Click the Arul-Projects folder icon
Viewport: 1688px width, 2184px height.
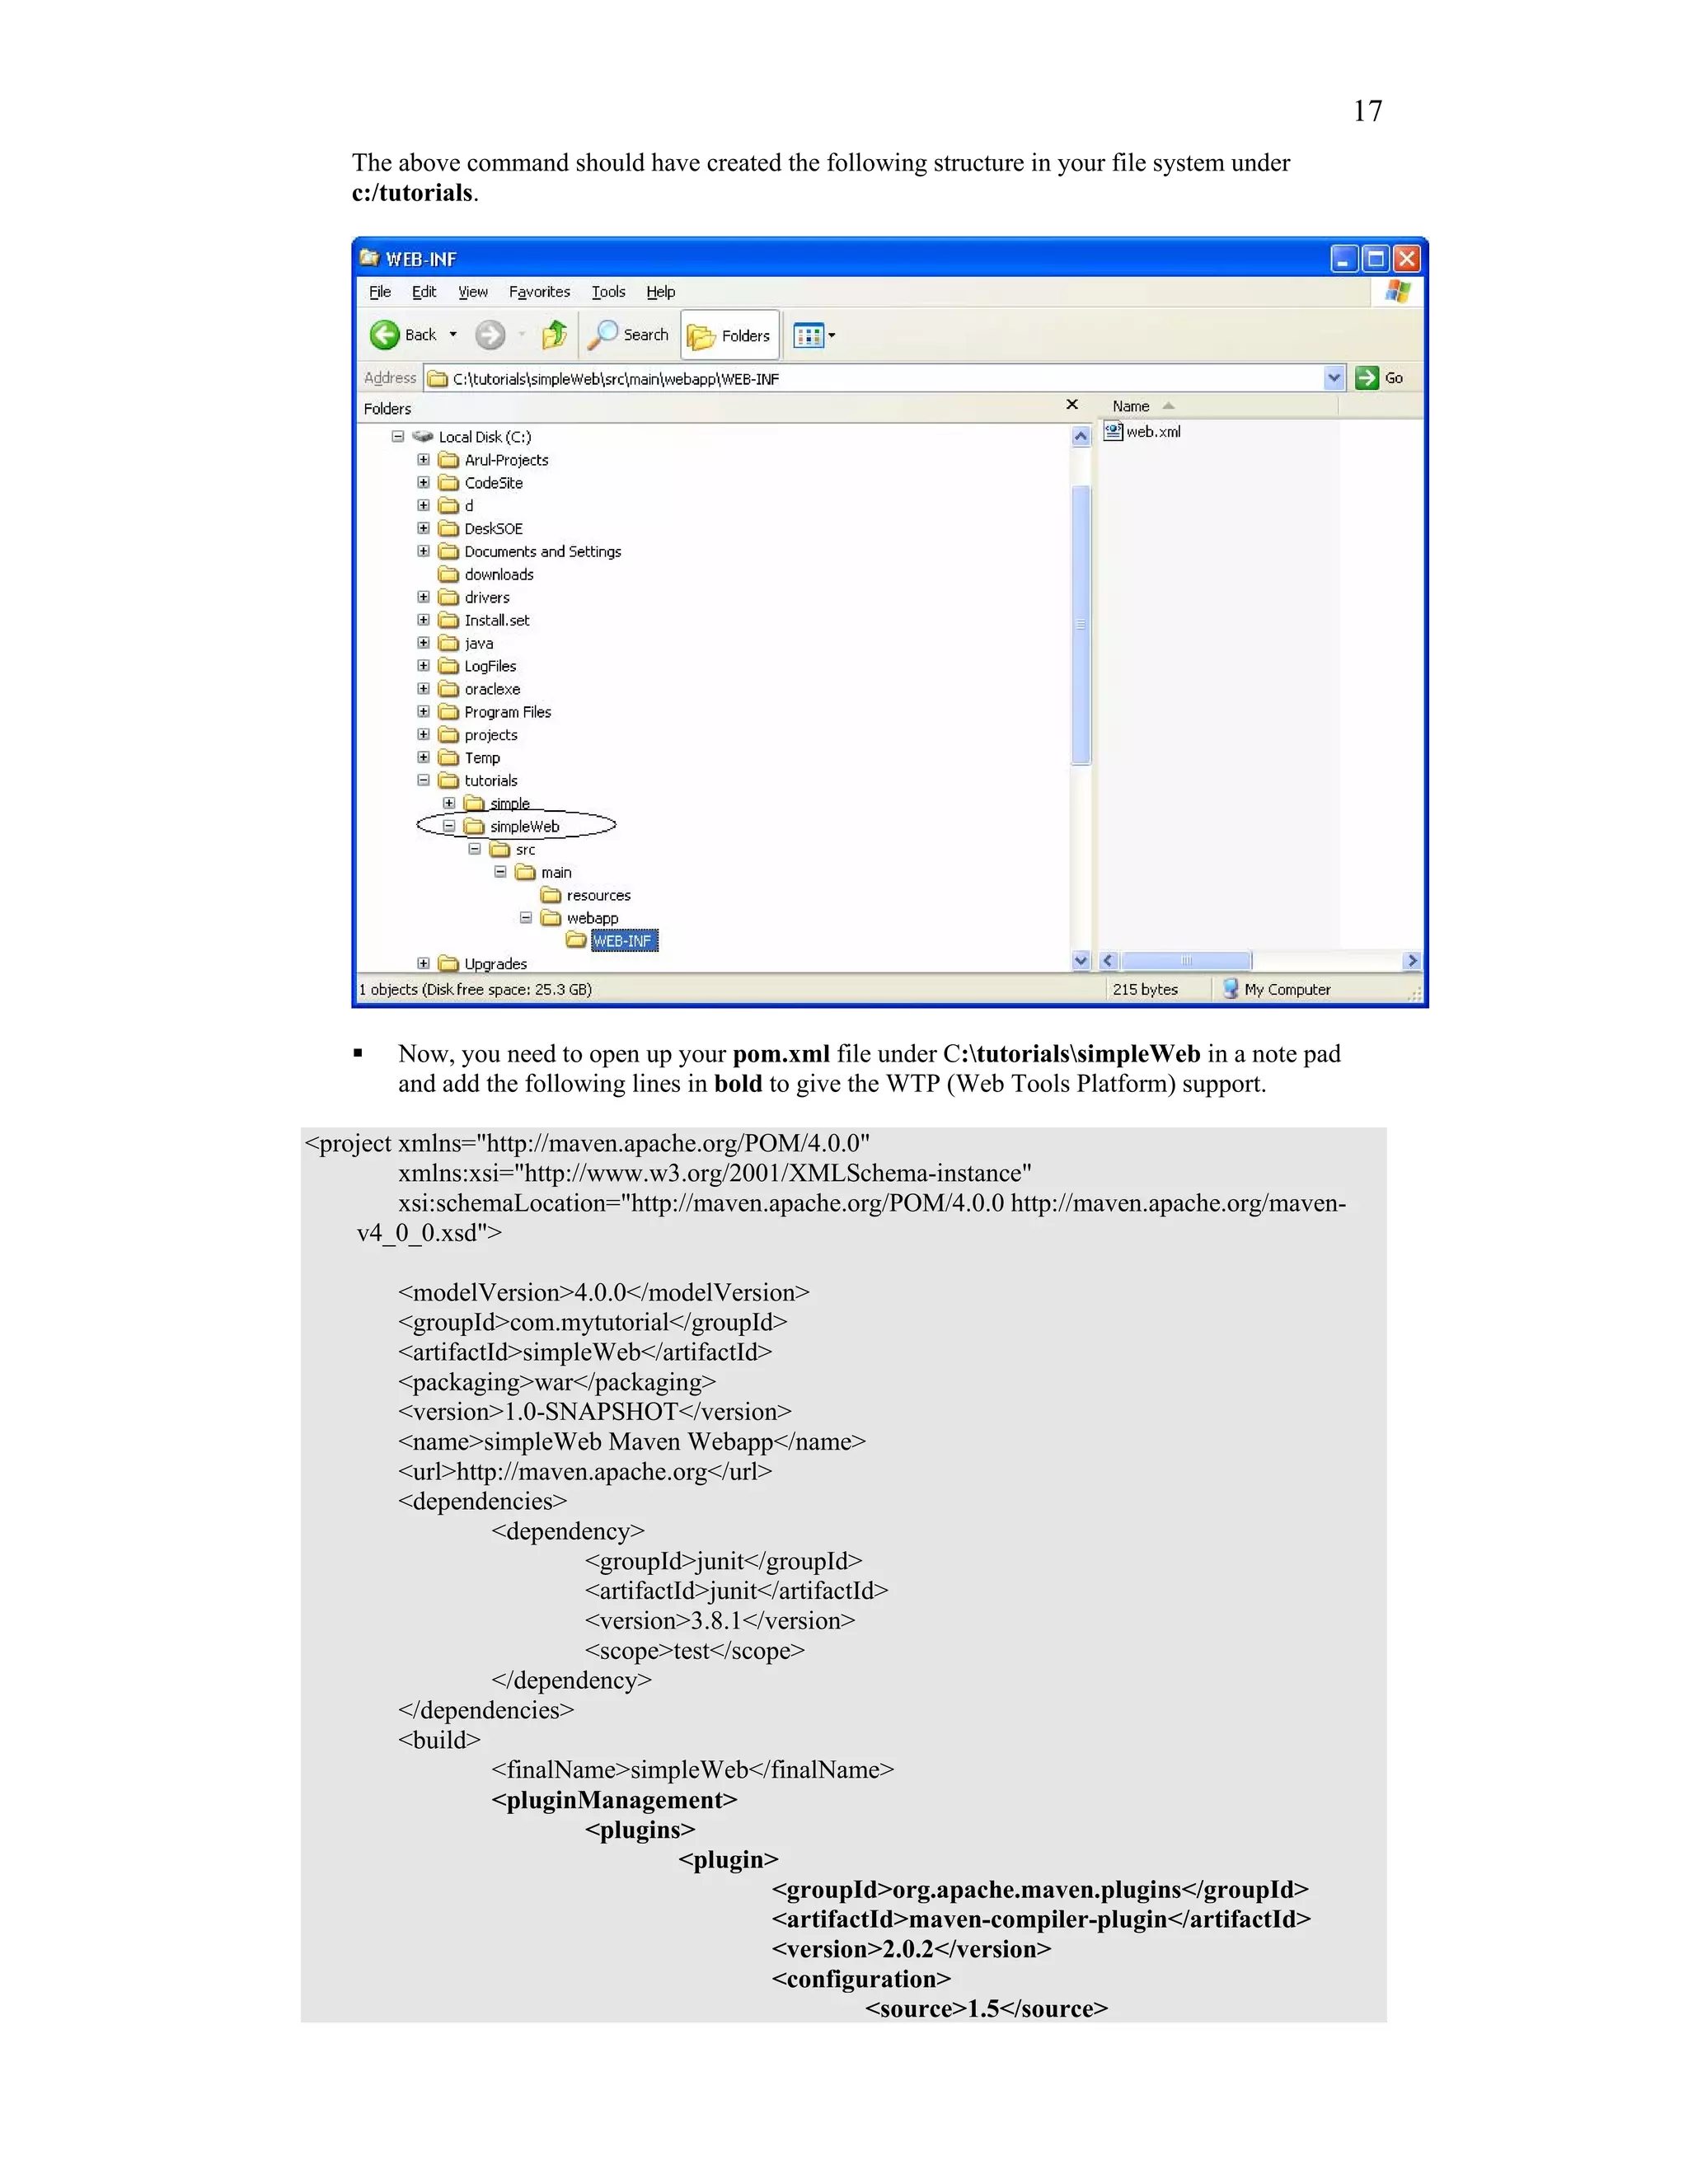pos(449,460)
